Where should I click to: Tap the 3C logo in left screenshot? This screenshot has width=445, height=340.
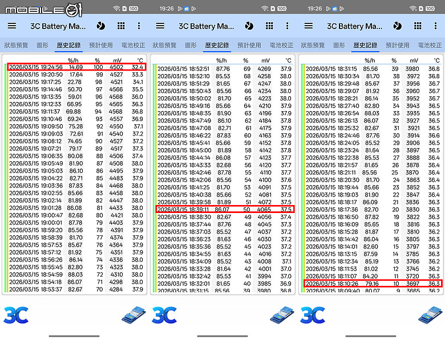[16, 315]
